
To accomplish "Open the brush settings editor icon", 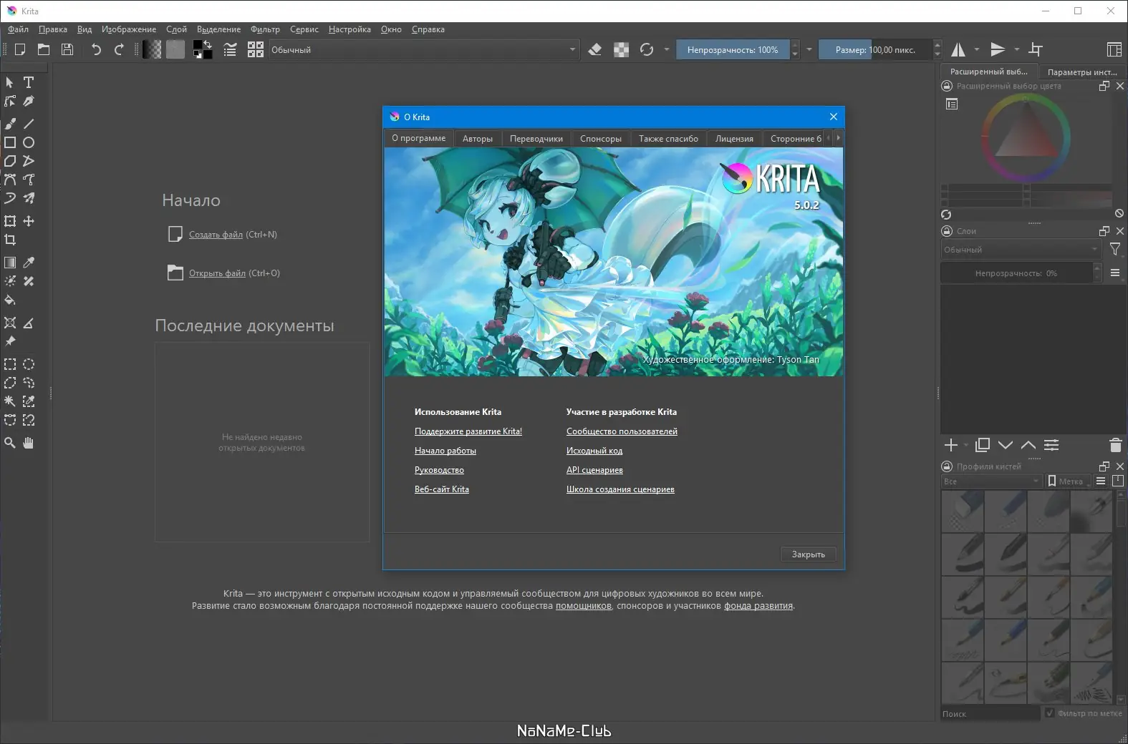I will pos(230,49).
